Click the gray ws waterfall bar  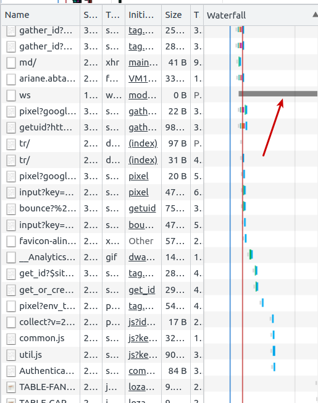278,94
